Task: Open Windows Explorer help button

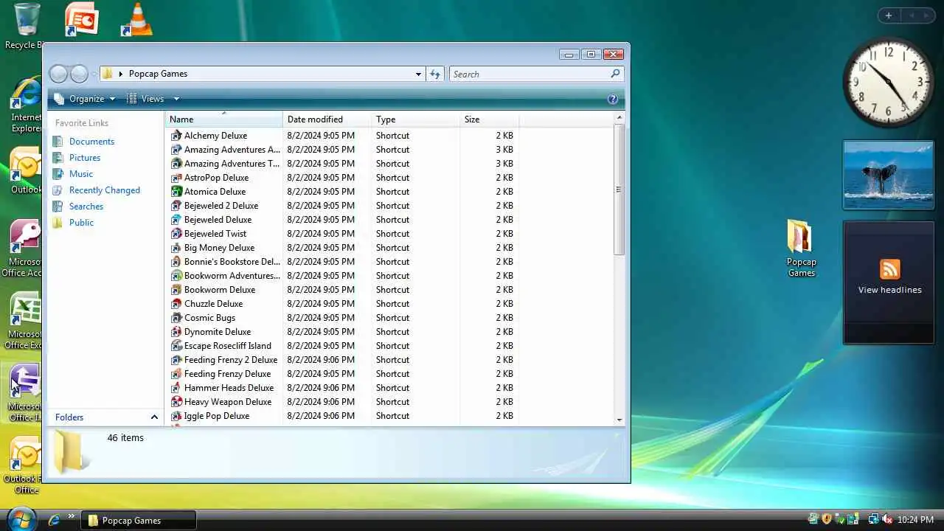Action: pos(612,99)
